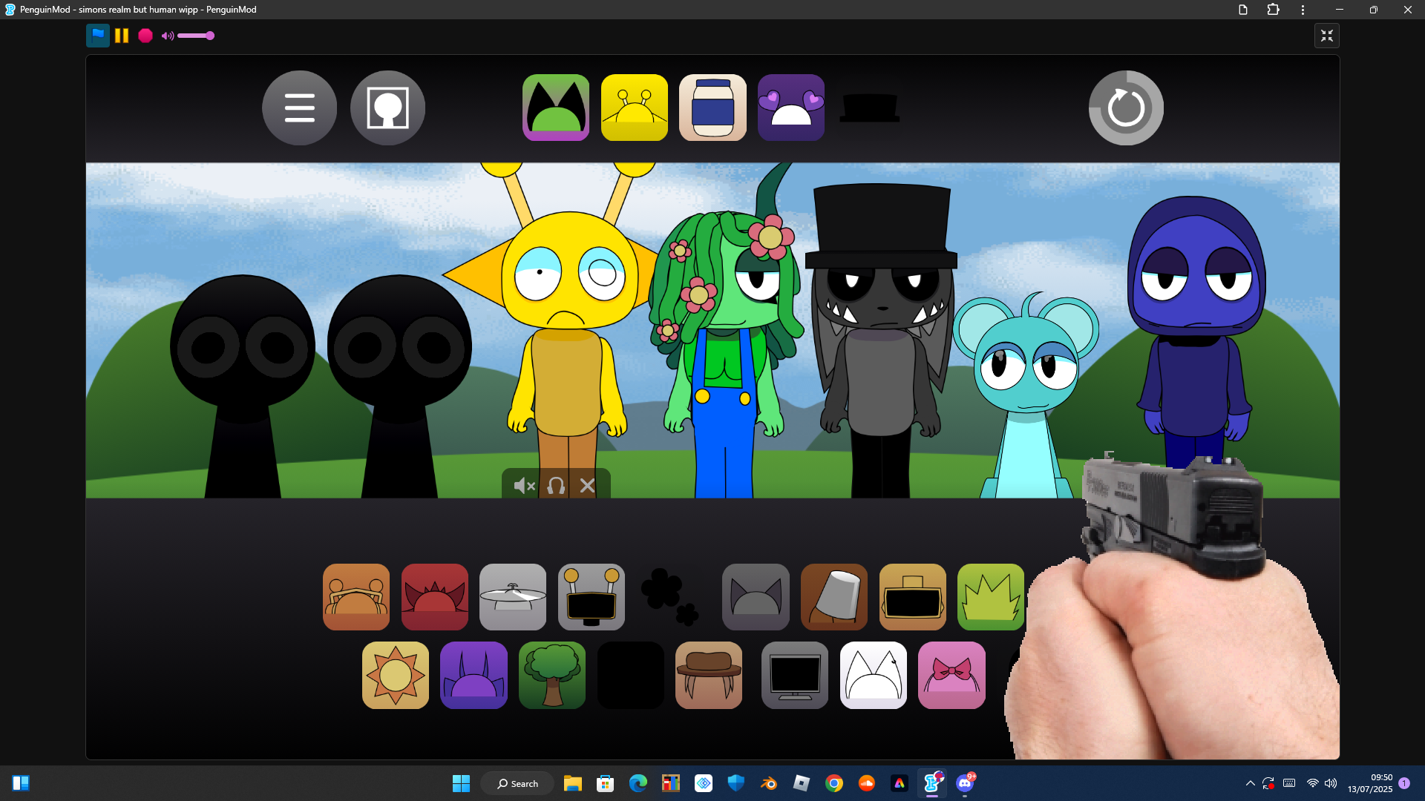Select the pink bow character icon
The width and height of the screenshot is (1425, 801).
(951, 675)
